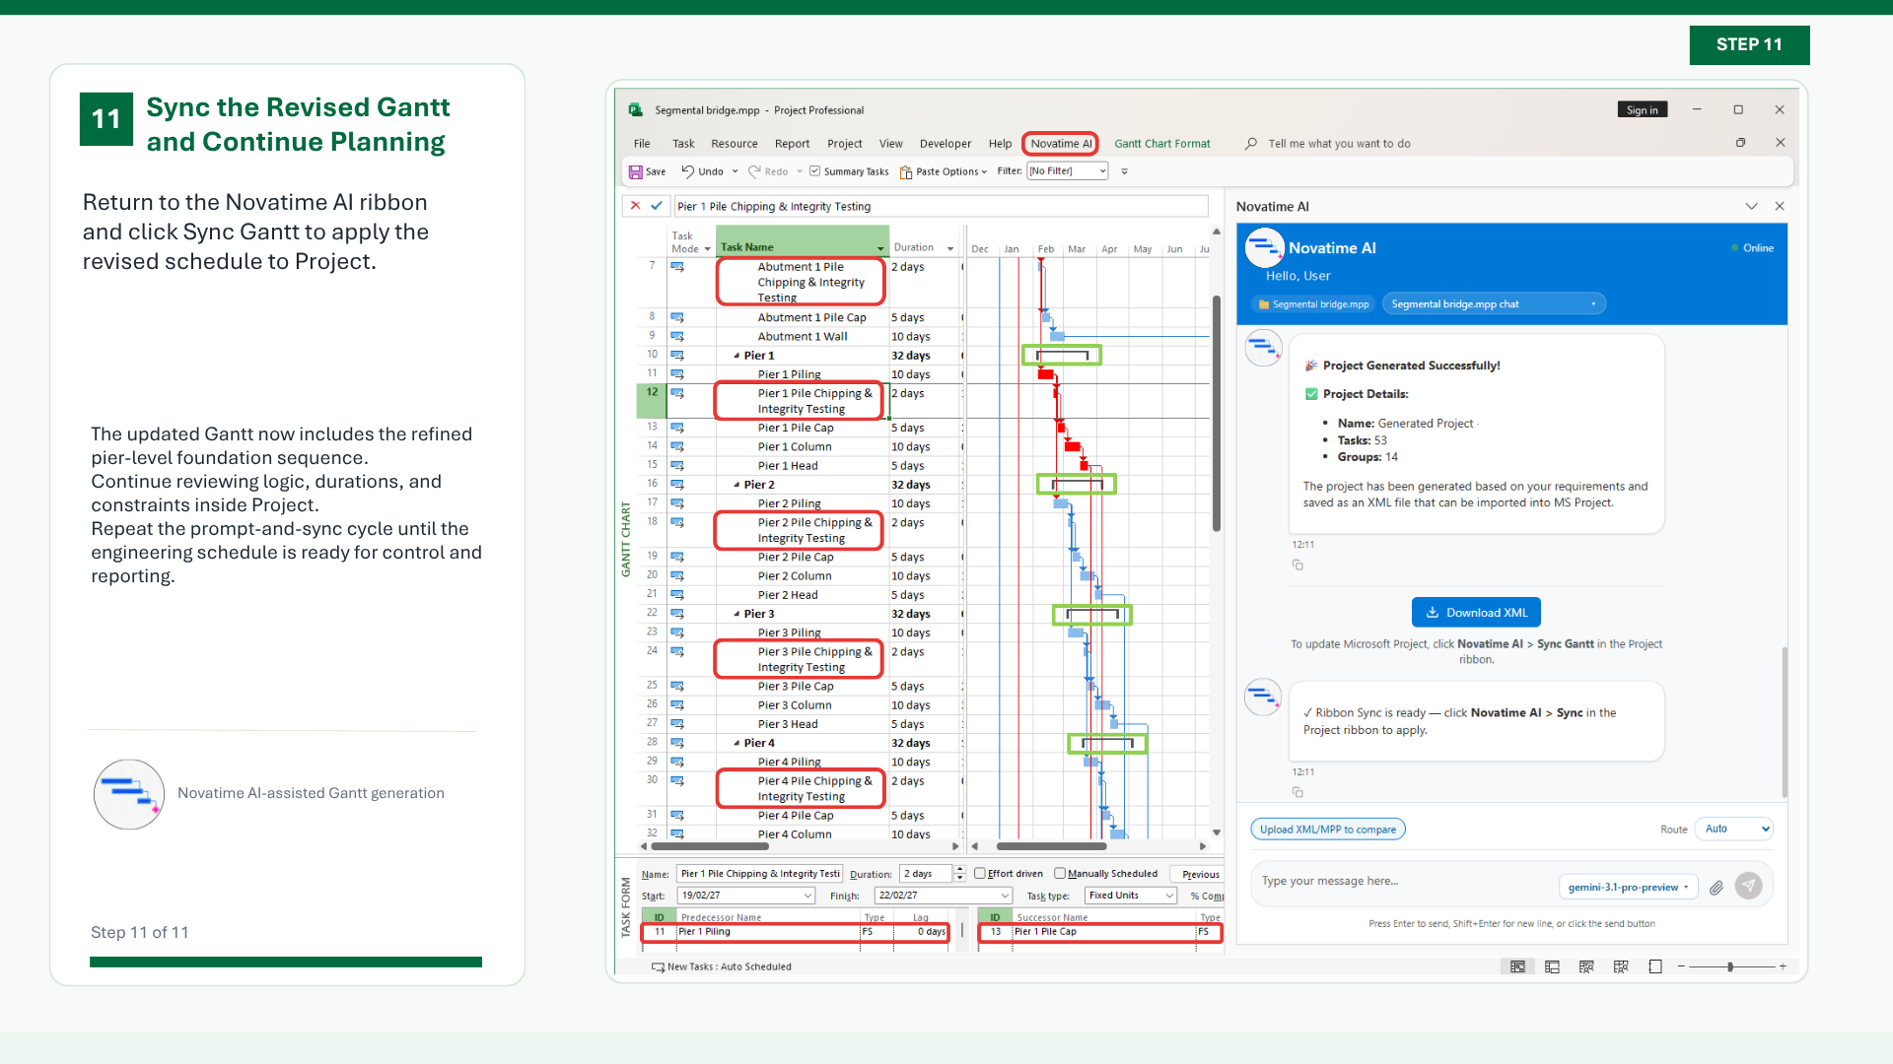Open the Novatime AI ribbon tab
Screen dimensions: 1893x1064
pyautogui.click(x=1061, y=144)
